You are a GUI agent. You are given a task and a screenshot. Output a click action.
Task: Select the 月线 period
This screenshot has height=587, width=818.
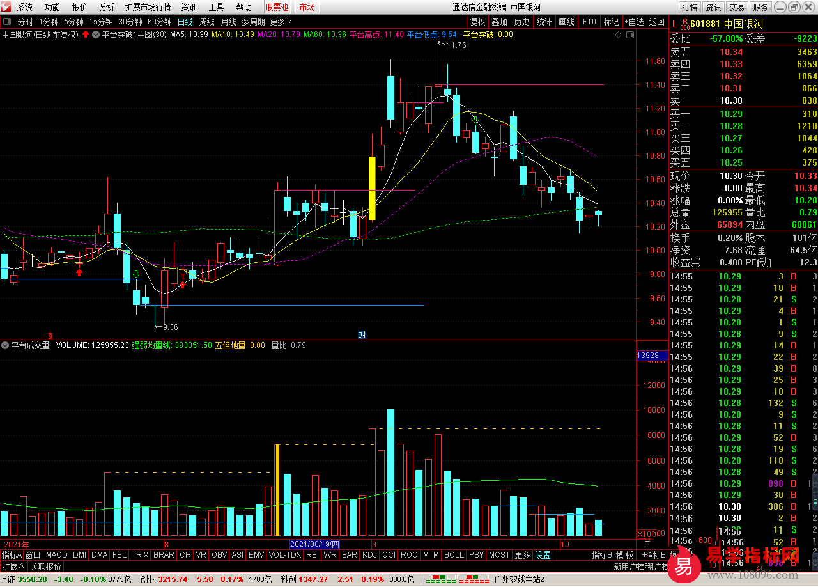click(228, 22)
